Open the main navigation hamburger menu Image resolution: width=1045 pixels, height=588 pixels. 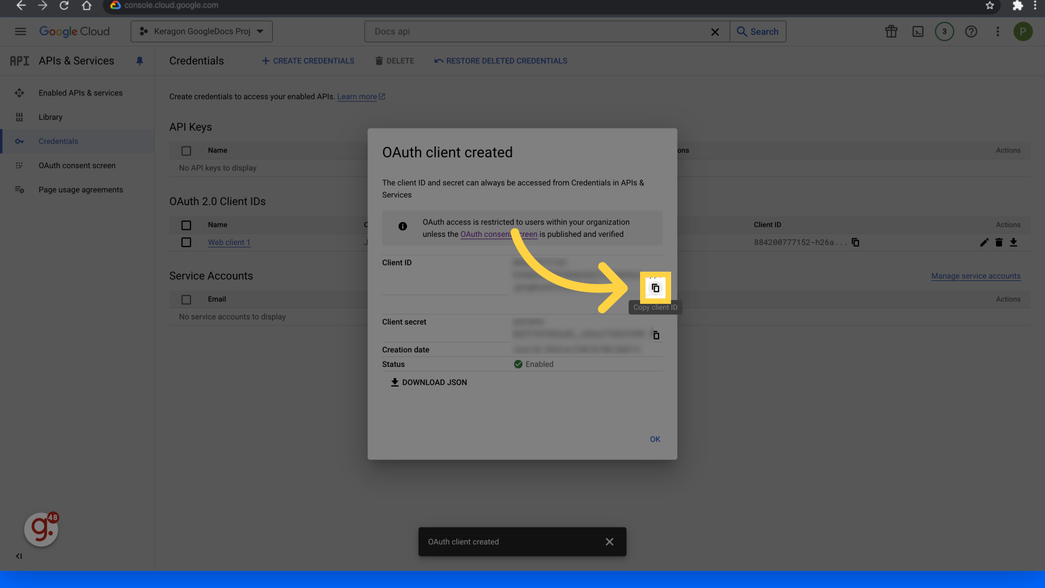click(20, 32)
